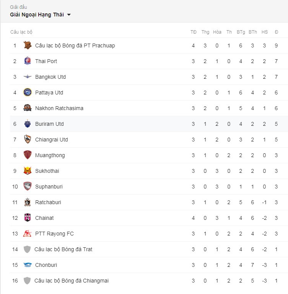The height and width of the screenshot is (294, 288).
Task: Open the Giải Ngoại Hạng Thái league dropdown
Action: 40,15
